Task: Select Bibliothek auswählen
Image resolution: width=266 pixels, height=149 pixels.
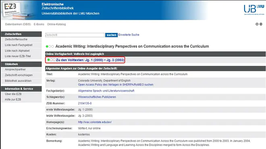Action: (18, 81)
